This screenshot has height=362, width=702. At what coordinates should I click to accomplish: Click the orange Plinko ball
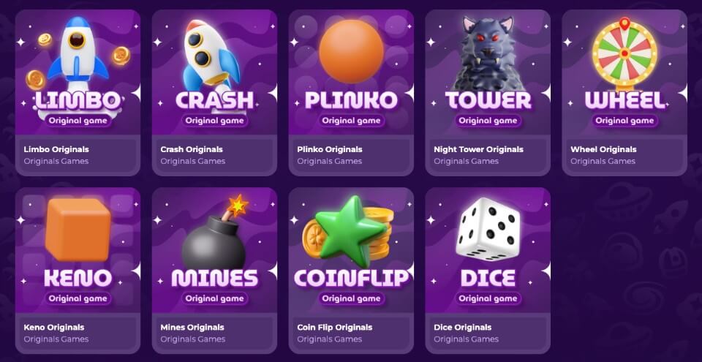click(352, 51)
